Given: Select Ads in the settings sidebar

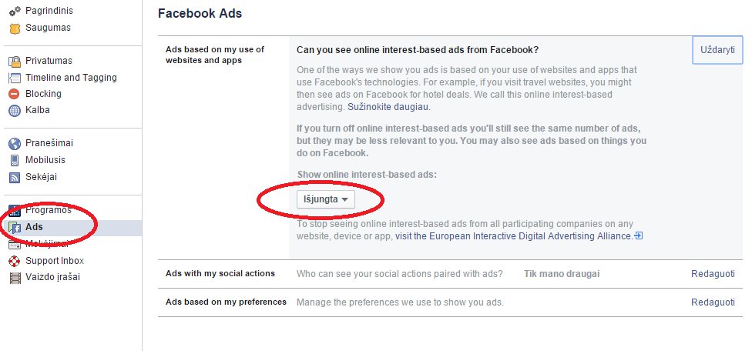Looking at the screenshot, I should pyautogui.click(x=73, y=228).
